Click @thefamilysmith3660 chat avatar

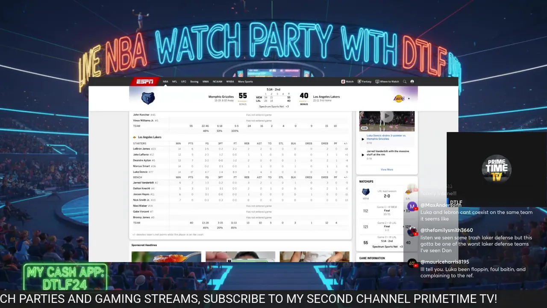412,232
